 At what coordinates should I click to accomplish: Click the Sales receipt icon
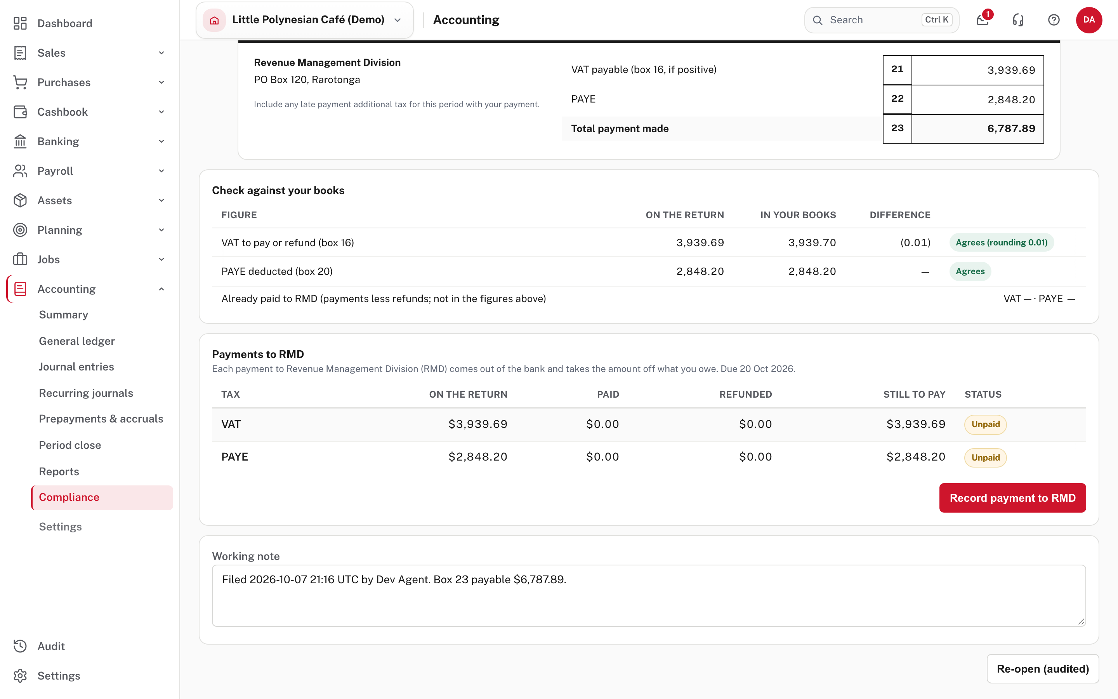point(20,53)
